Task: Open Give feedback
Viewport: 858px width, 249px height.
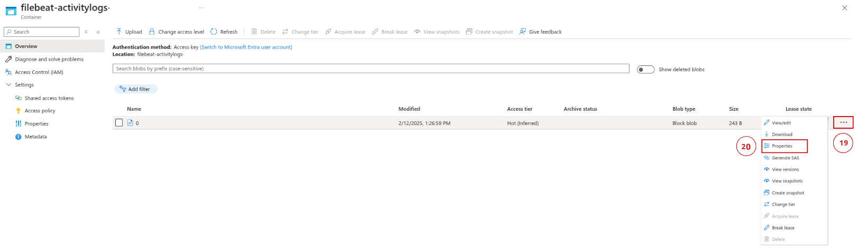Action: pyautogui.click(x=541, y=32)
